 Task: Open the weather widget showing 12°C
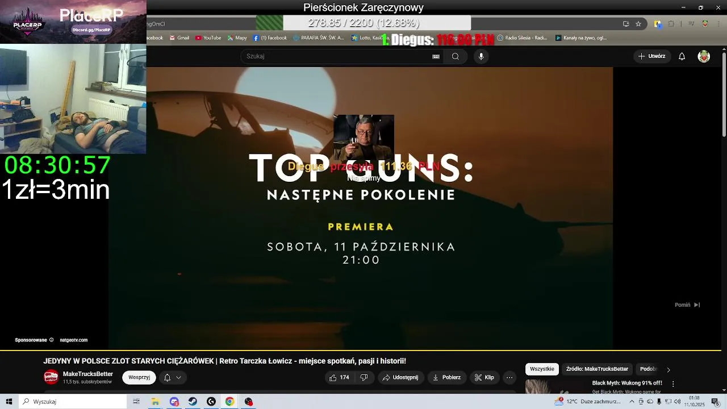587,402
